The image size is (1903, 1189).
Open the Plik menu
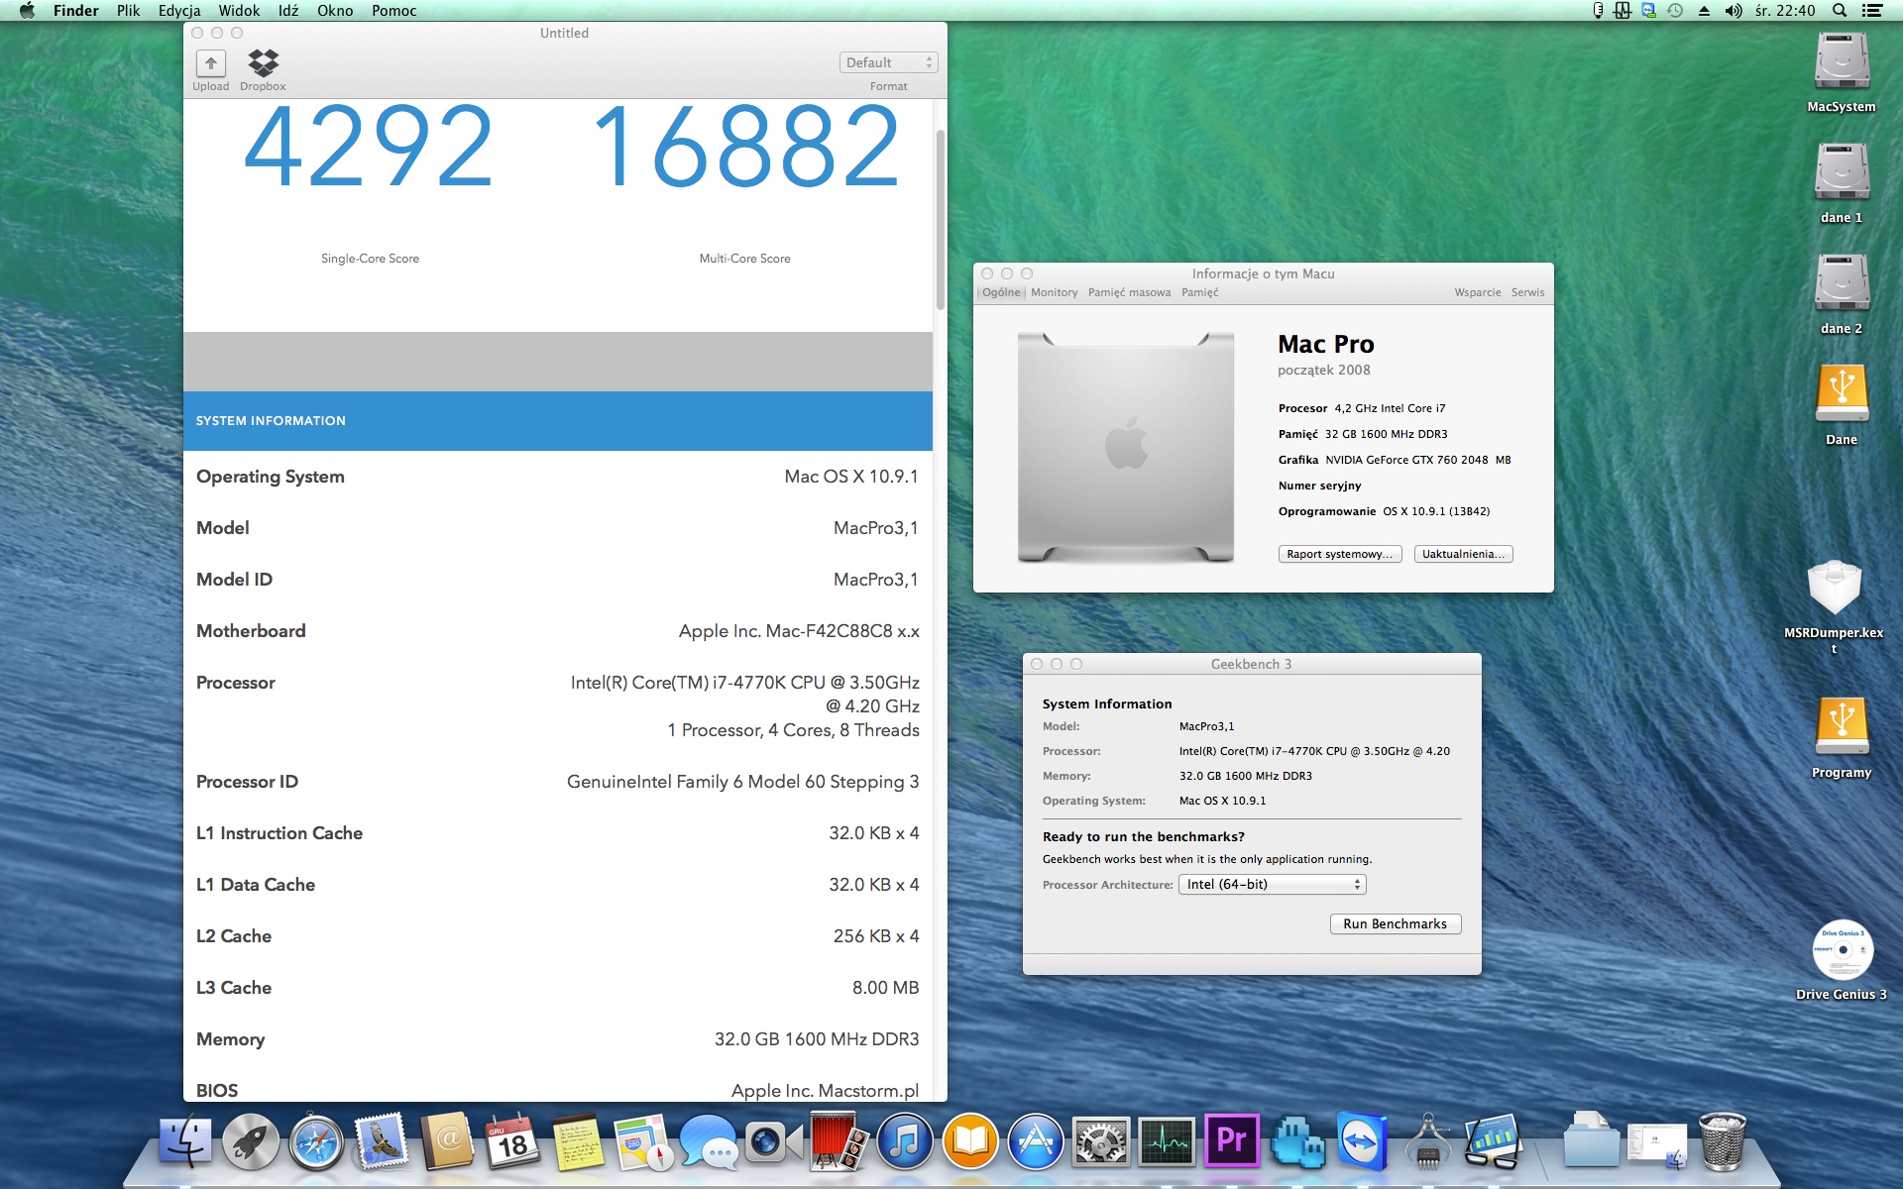tap(128, 11)
